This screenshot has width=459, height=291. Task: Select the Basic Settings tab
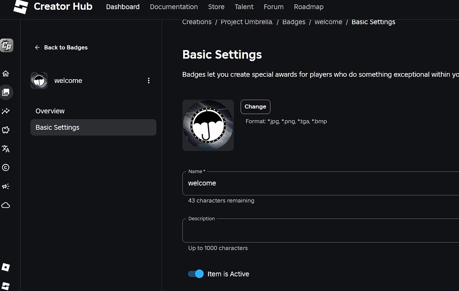point(57,127)
